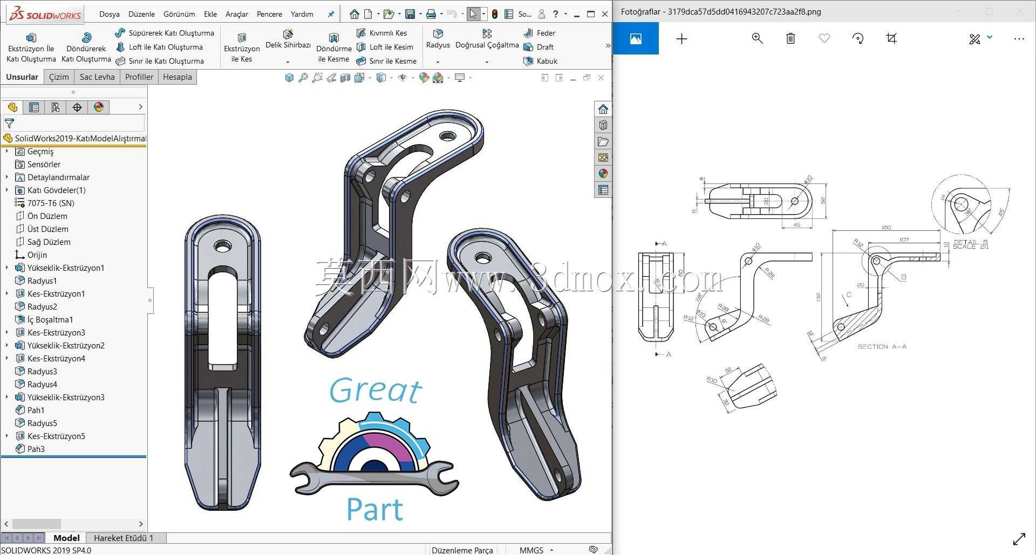Open the See more menu in Photos

tap(1019, 38)
